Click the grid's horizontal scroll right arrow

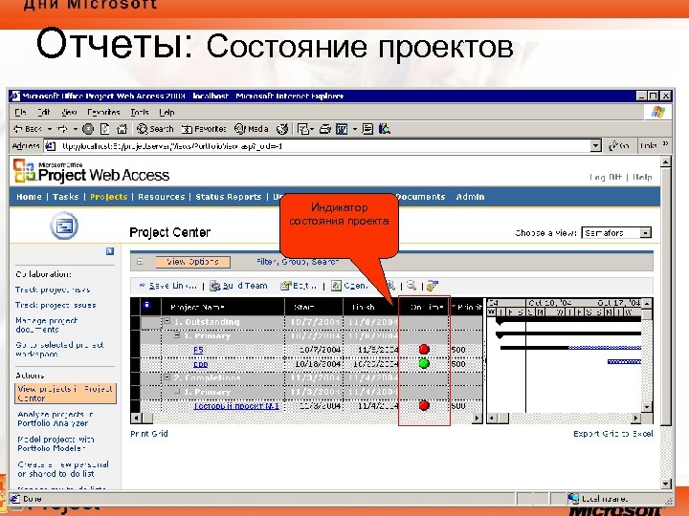click(x=477, y=419)
